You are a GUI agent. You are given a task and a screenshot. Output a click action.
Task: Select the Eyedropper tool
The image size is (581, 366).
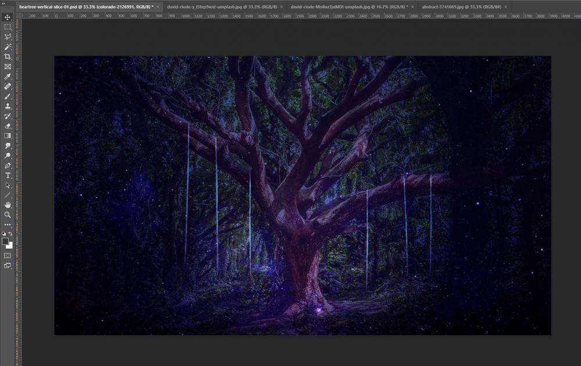8,76
